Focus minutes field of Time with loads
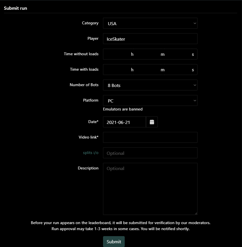This screenshot has height=247, width=242. 147,70
